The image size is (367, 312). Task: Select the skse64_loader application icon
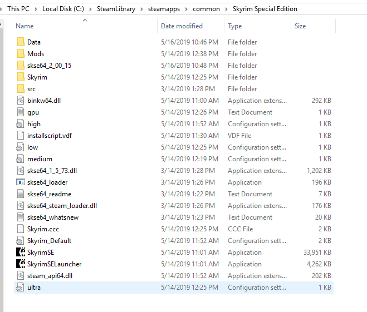(x=21, y=182)
